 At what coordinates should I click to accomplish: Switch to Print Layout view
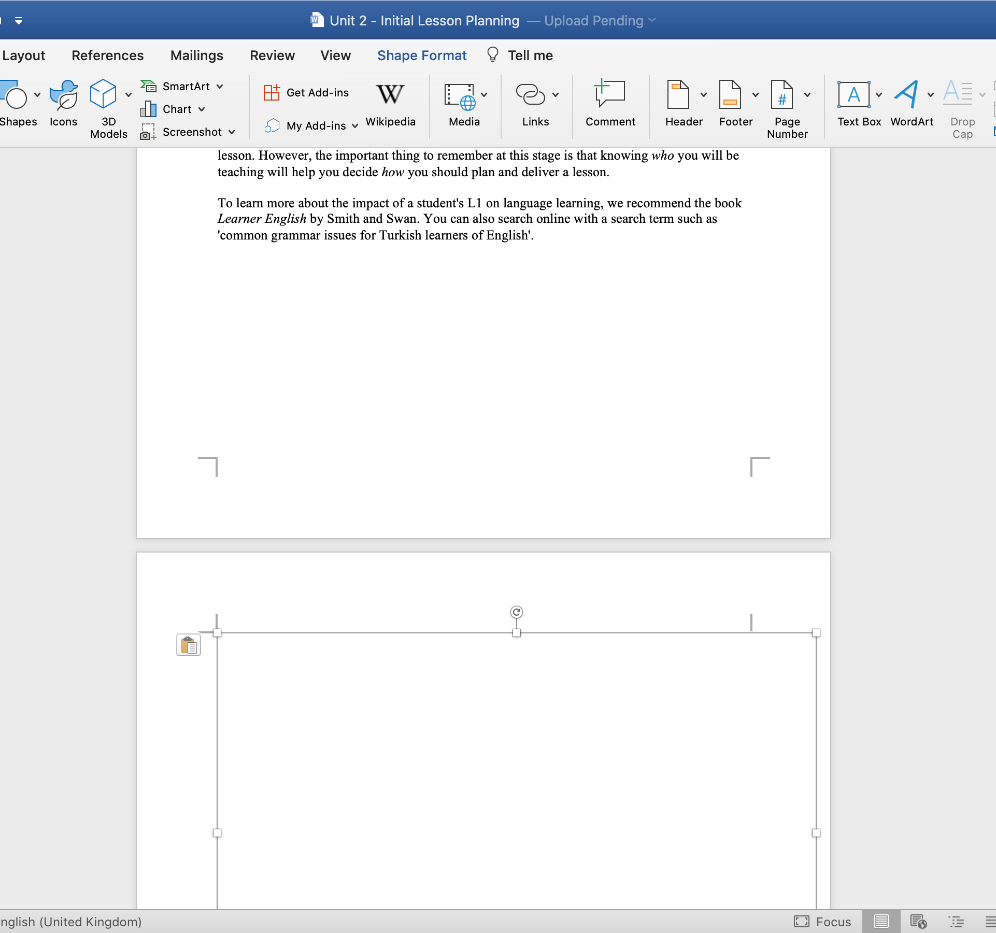coord(881,922)
